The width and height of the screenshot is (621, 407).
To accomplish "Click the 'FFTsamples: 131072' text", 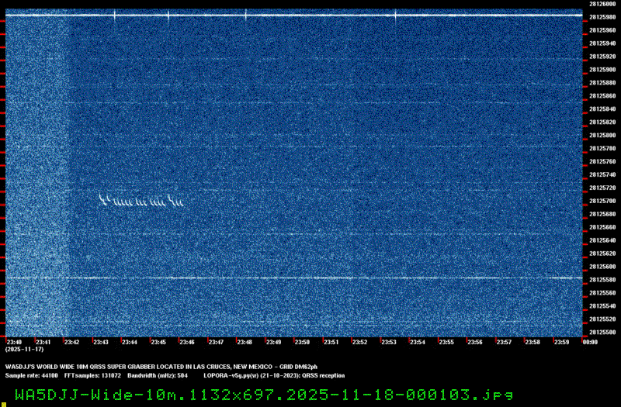I will point(92,375).
